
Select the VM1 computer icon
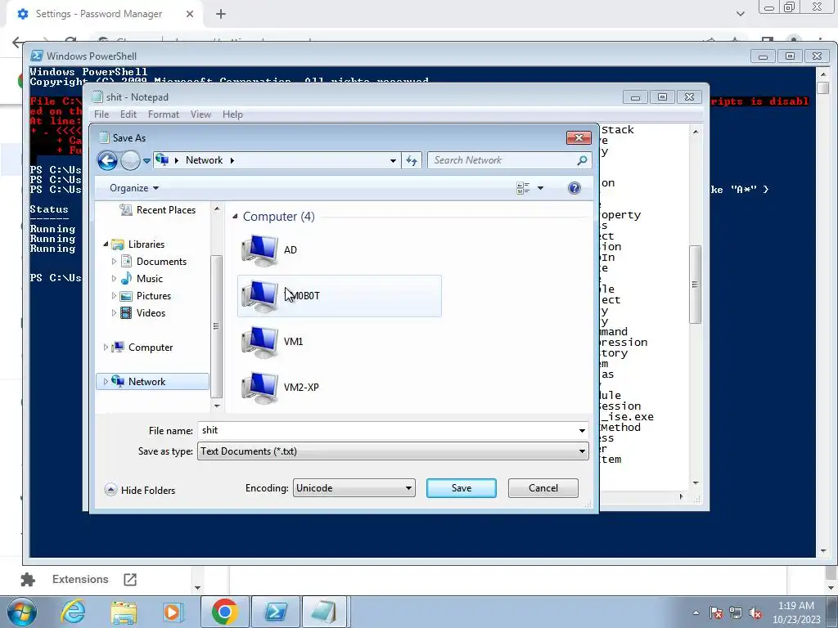click(x=259, y=342)
